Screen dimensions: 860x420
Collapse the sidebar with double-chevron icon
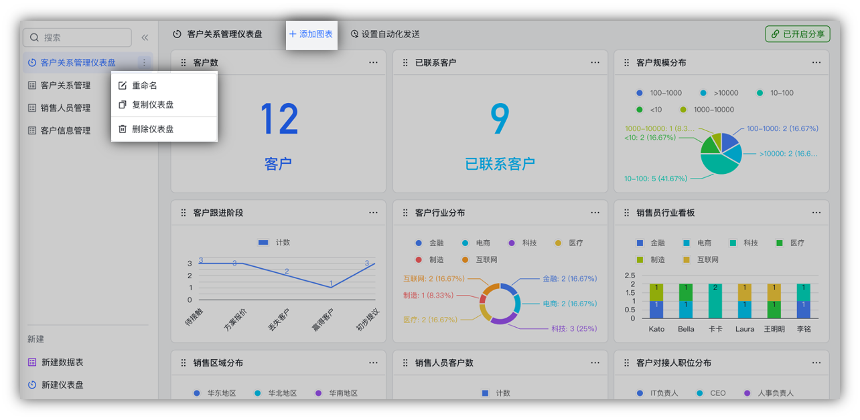coord(145,37)
